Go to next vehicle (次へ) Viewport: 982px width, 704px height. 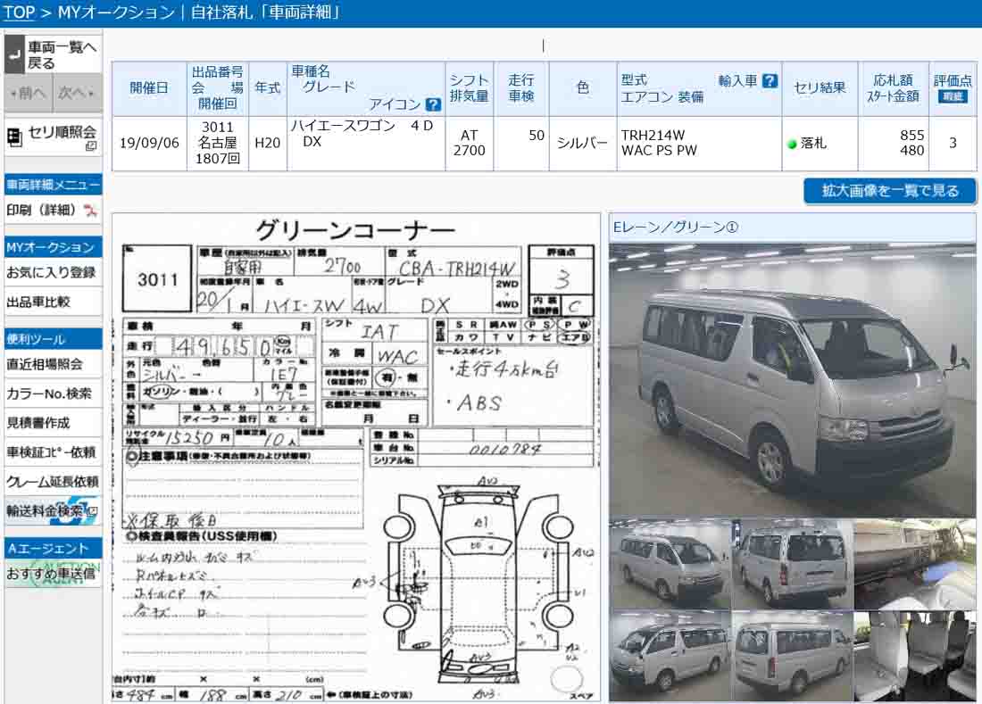tap(78, 94)
